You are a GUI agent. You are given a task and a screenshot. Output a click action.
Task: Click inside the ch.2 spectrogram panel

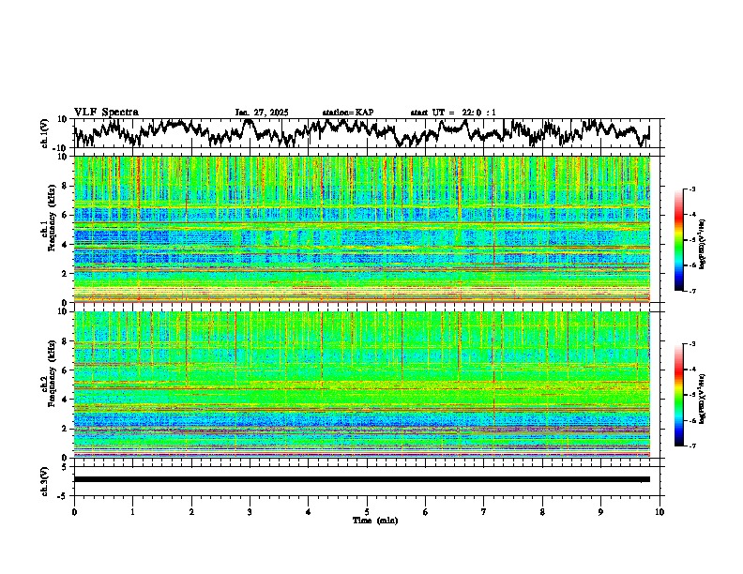[361, 385]
